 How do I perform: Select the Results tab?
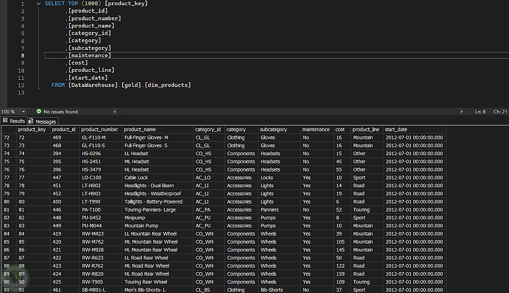(x=17, y=121)
